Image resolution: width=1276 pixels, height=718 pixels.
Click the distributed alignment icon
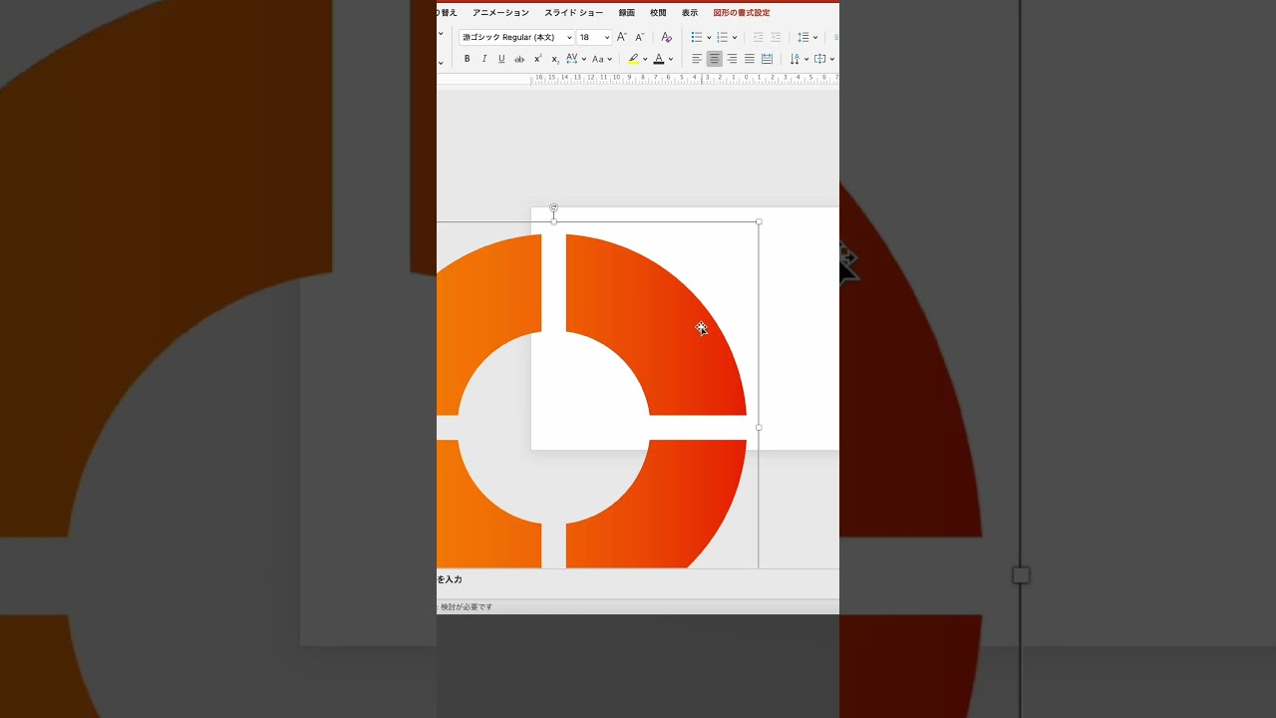tap(767, 59)
